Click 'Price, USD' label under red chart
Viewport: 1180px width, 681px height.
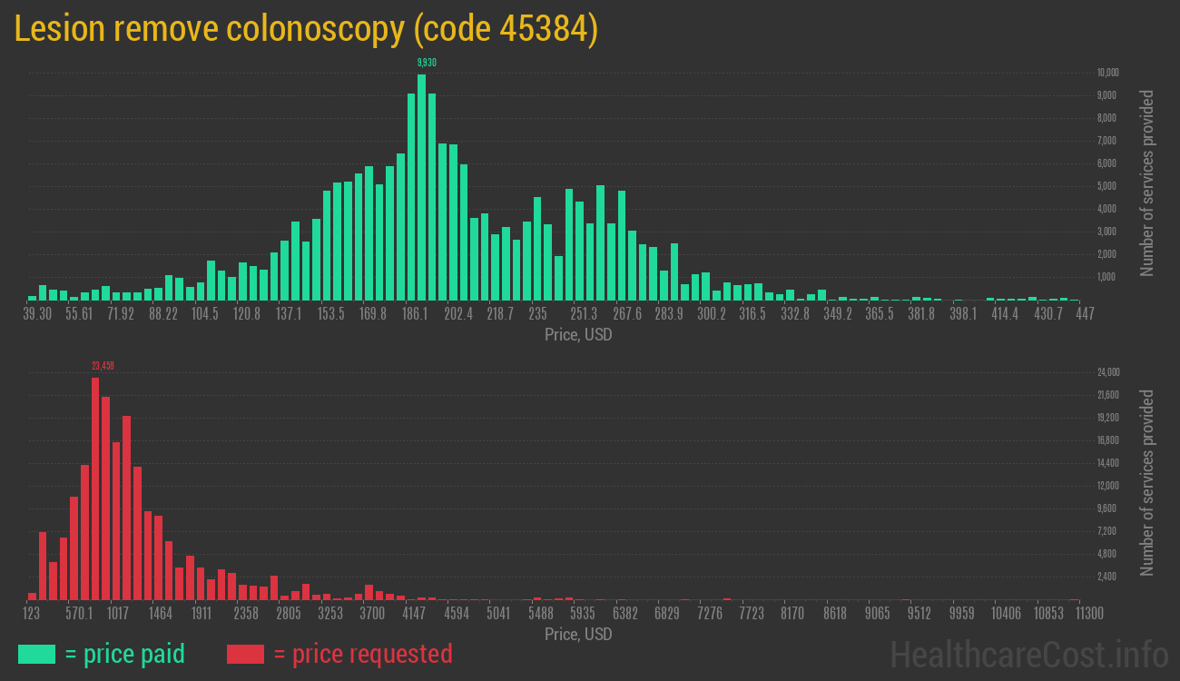point(578,634)
